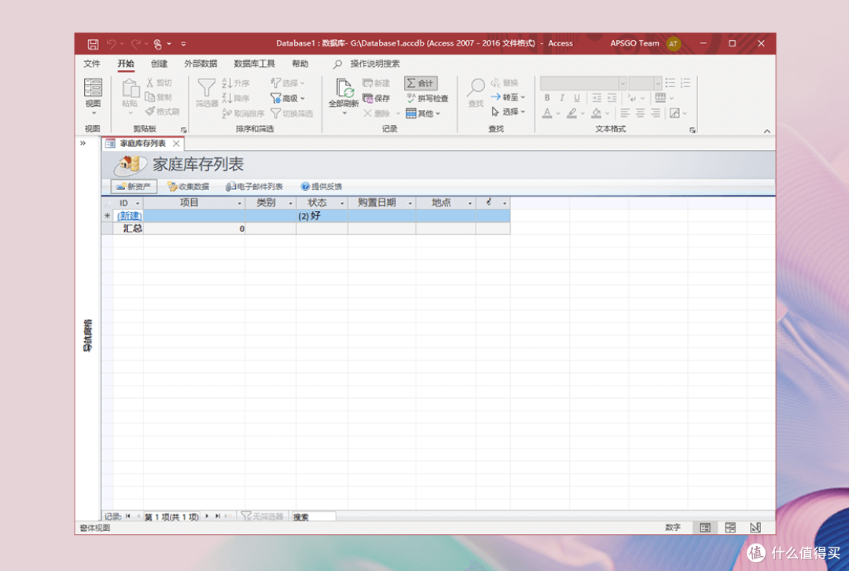Click Remove Sort (取消排序)
849x571 pixels.
click(243, 113)
